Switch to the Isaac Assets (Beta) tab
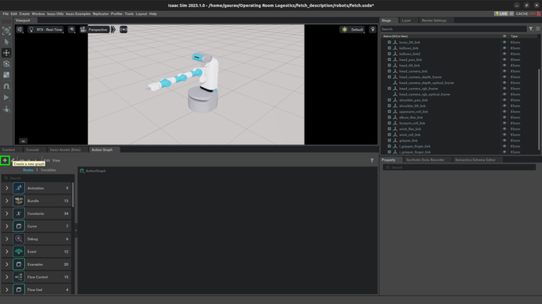The width and height of the screenshot is (542, 304). click(65, 150)
